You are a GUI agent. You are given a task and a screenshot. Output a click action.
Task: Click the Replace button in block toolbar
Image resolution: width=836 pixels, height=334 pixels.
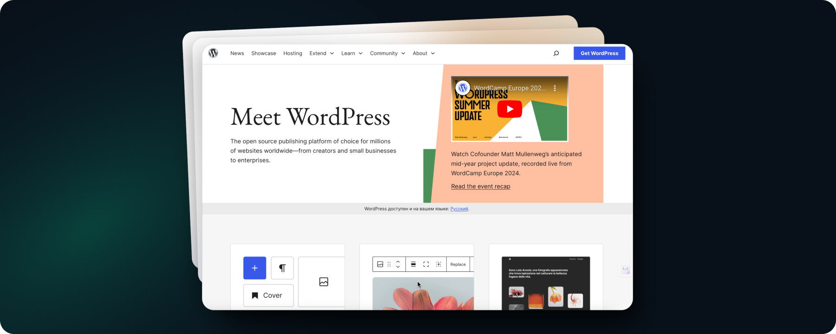coord(458,264)
